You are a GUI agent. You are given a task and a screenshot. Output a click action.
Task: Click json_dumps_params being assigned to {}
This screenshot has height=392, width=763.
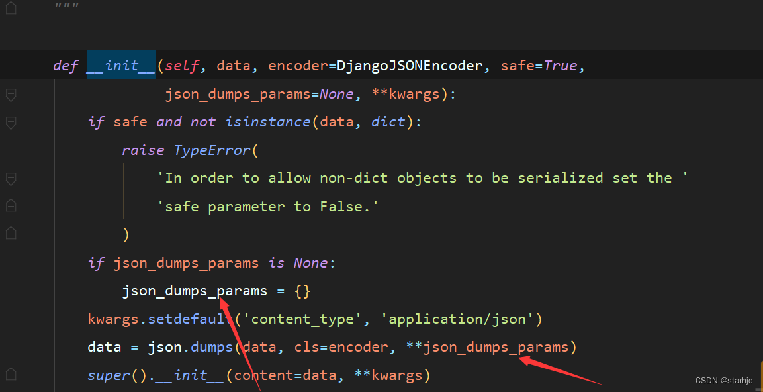point(195,291)
